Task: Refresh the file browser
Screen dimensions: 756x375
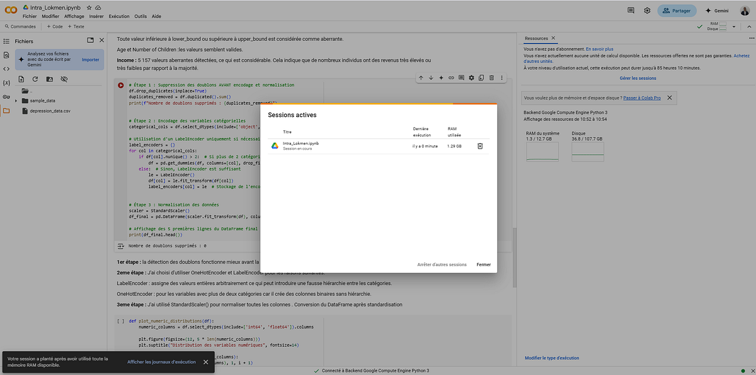Action: tap(35, 79)
